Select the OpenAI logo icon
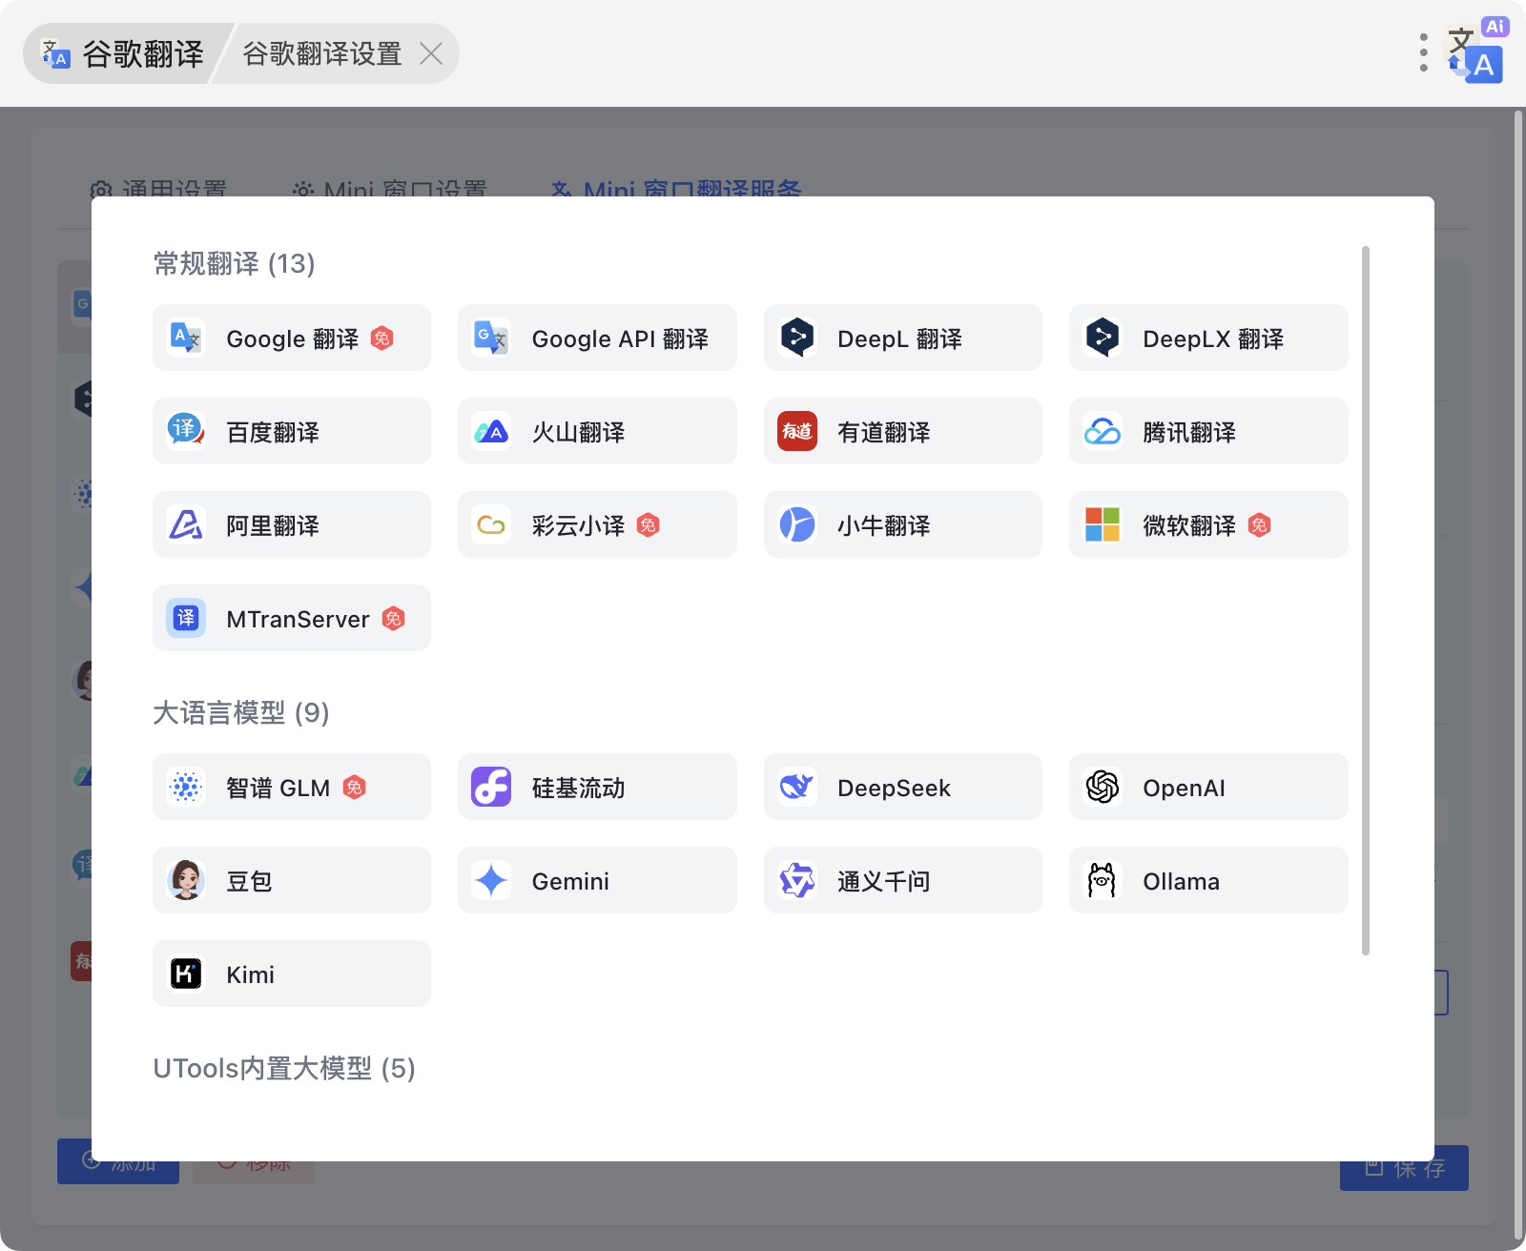1526x1251 pixels. 1103,787
